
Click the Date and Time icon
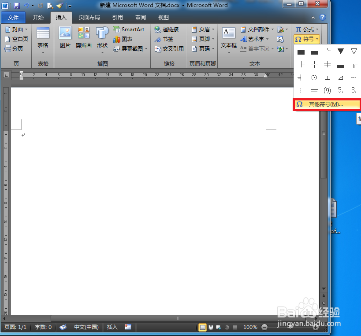click(x=280, y=39)
